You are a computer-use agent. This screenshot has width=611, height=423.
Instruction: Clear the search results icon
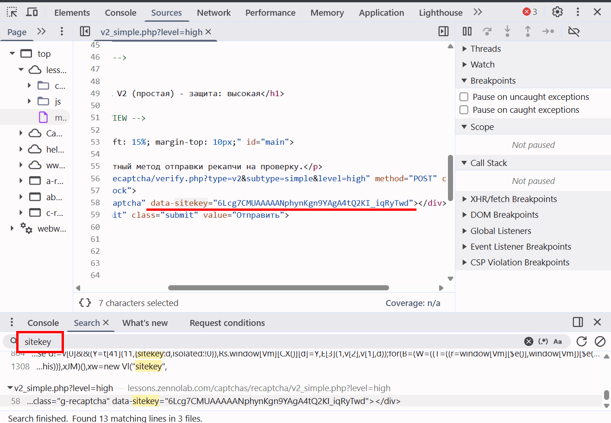pos(600,341)
